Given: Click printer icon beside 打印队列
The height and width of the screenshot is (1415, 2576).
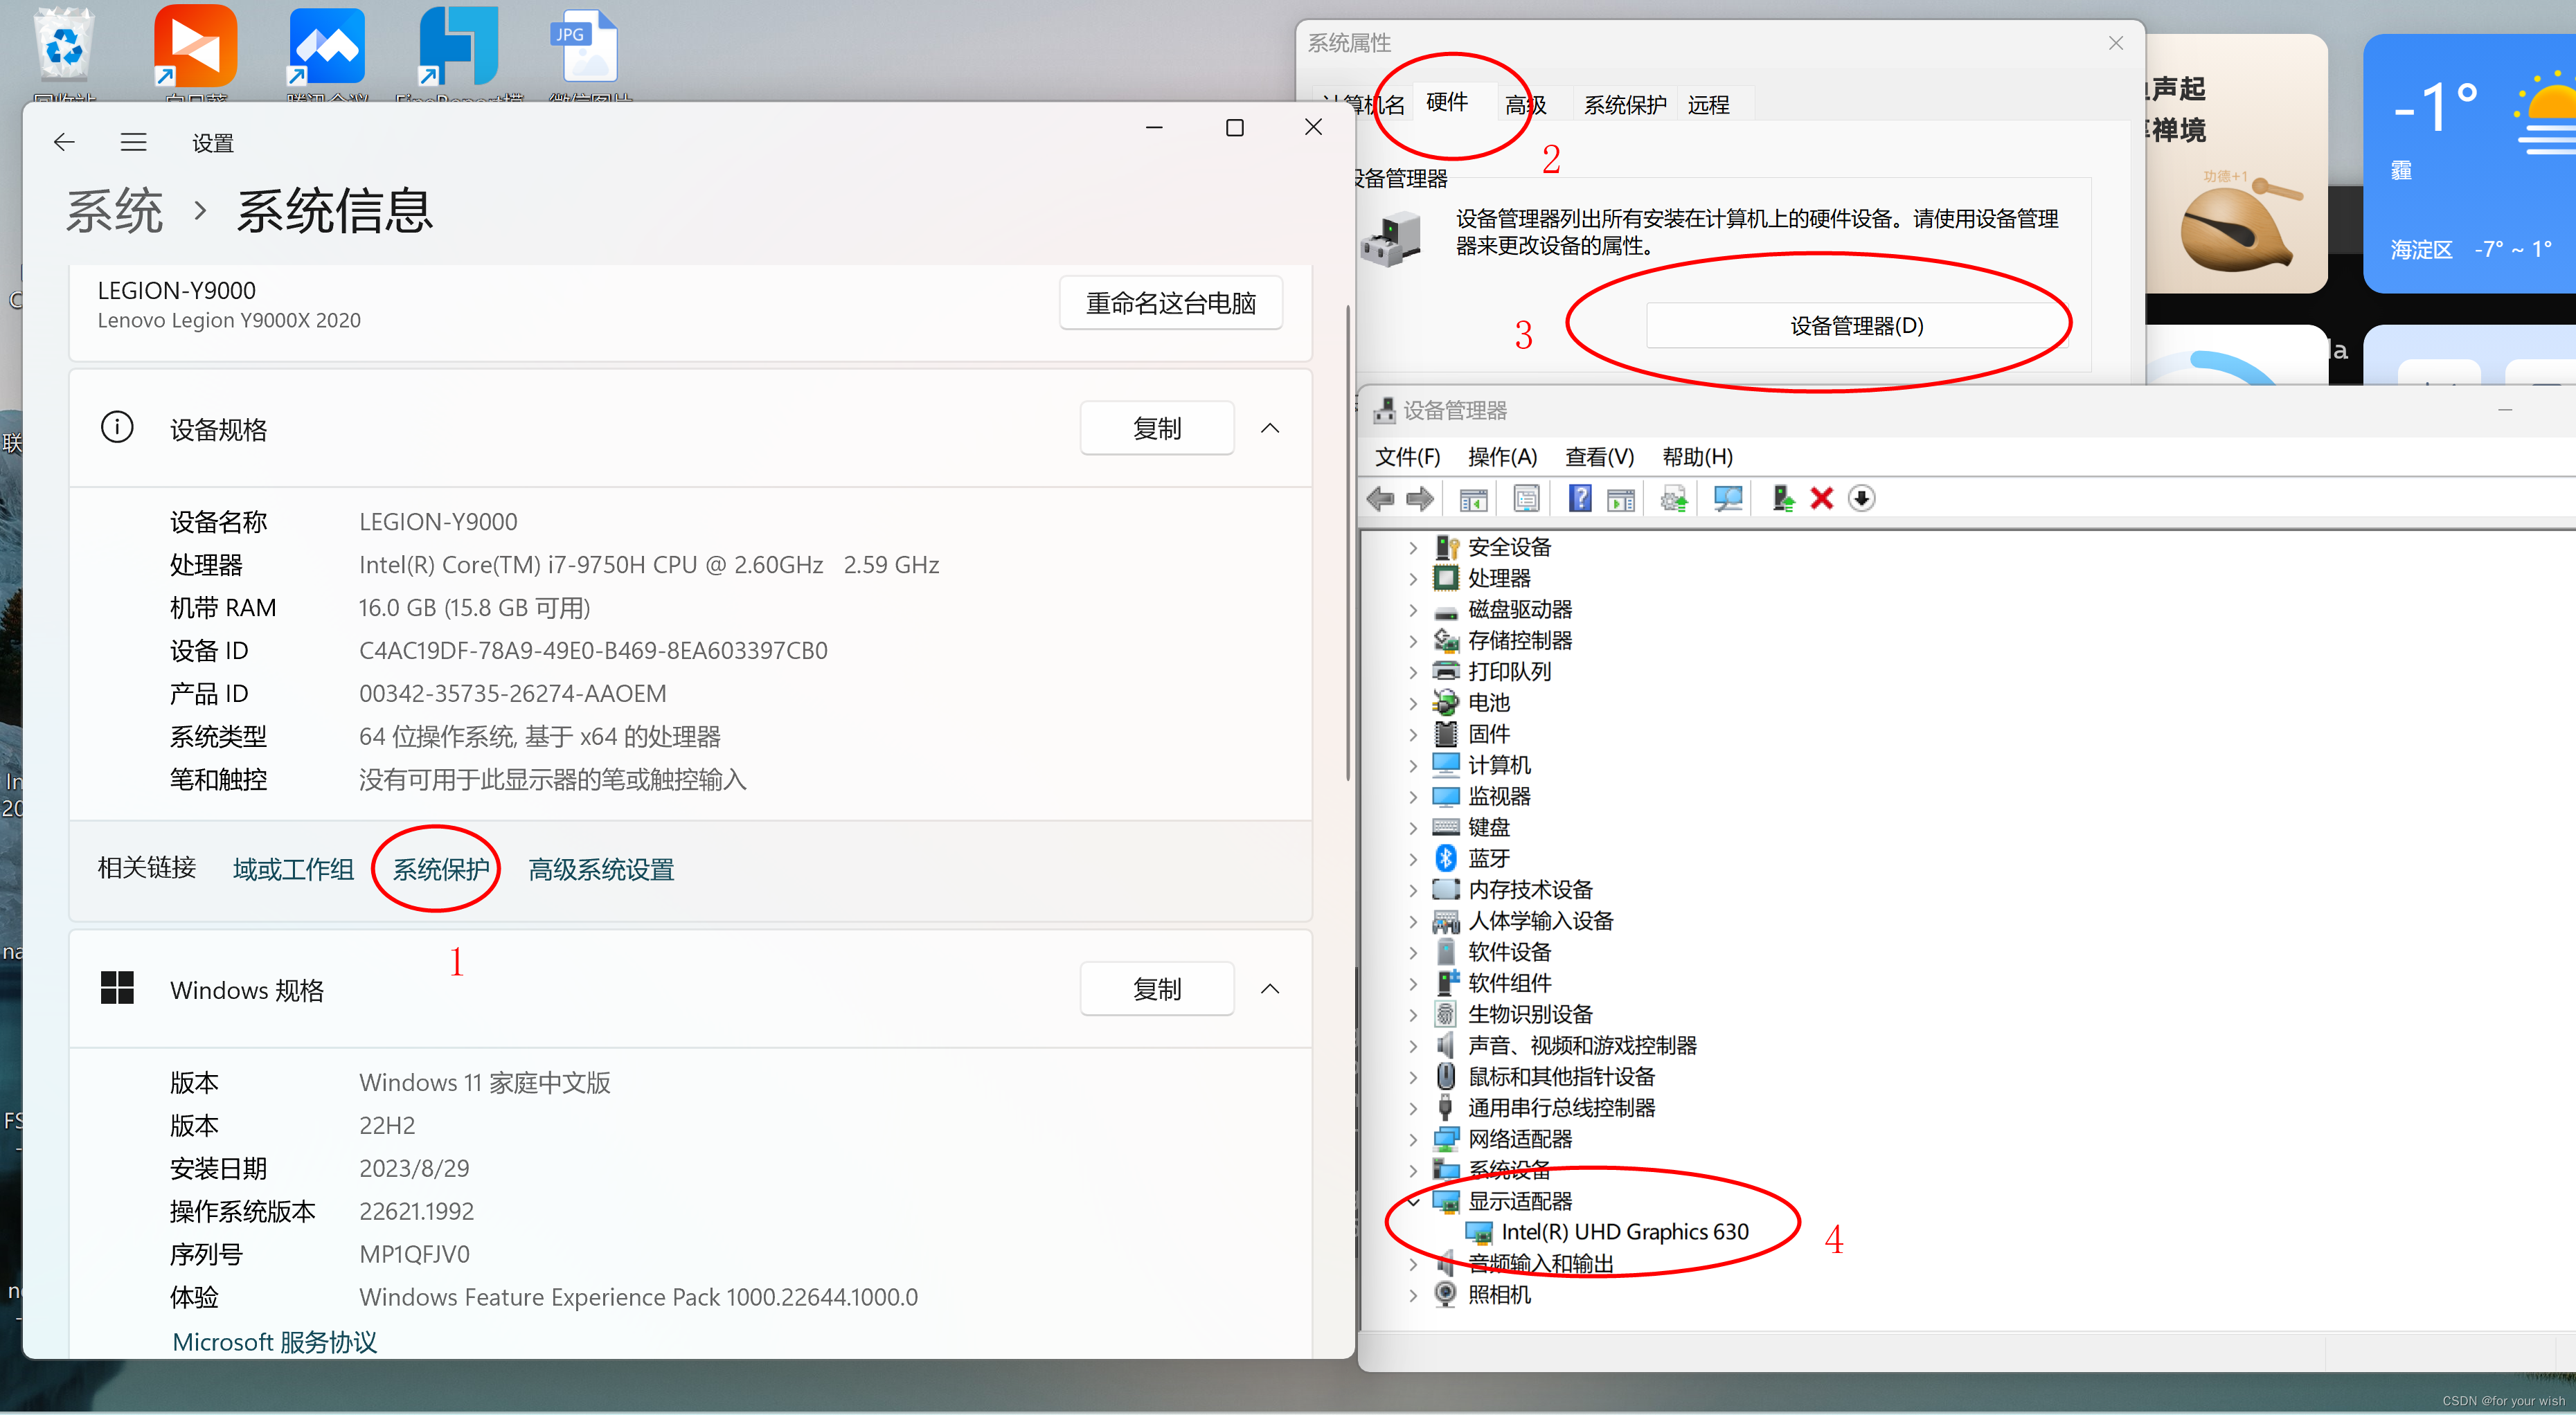Looking at the screenshot, I should click(x=1446, y=671).
